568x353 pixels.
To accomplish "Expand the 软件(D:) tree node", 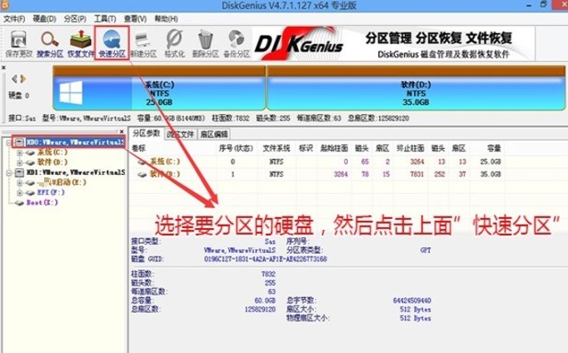I will click(x=20, y=162).
